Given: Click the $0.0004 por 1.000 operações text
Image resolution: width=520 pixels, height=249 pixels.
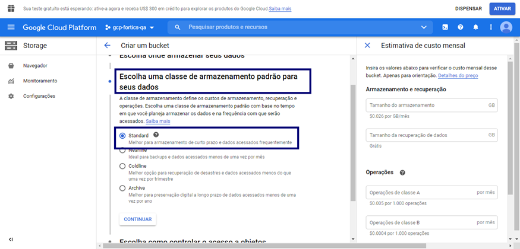Looking at the screenshot, I should (399, 234).
